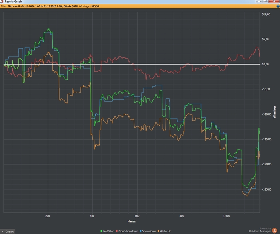Click the -$5,00 axis value
Viewport: 280px width, 234px height.
(265, 89)
